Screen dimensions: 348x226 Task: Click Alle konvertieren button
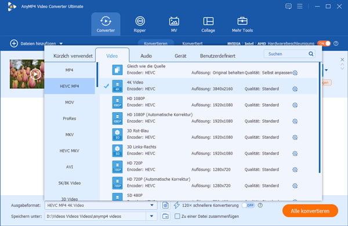tap(310, 211)
